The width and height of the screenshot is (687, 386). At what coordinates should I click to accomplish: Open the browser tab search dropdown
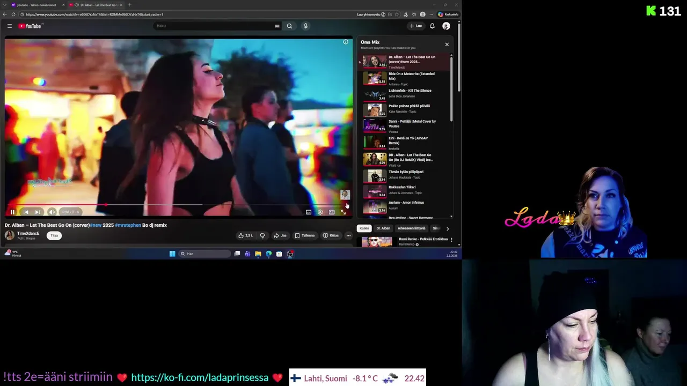[5, 5]
